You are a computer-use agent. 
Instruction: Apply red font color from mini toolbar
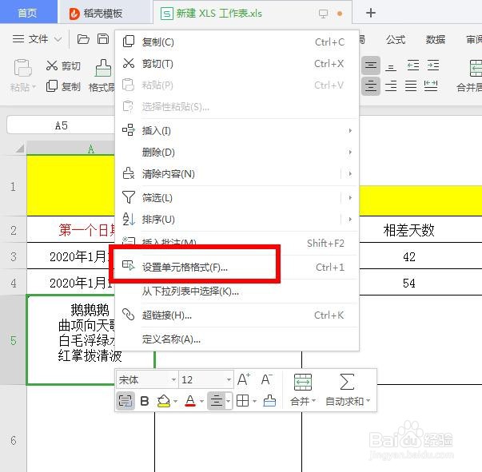click(190, 401)
